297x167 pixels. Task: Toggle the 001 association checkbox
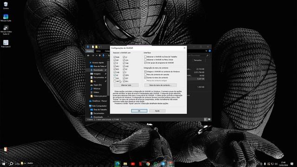[124, 81]
